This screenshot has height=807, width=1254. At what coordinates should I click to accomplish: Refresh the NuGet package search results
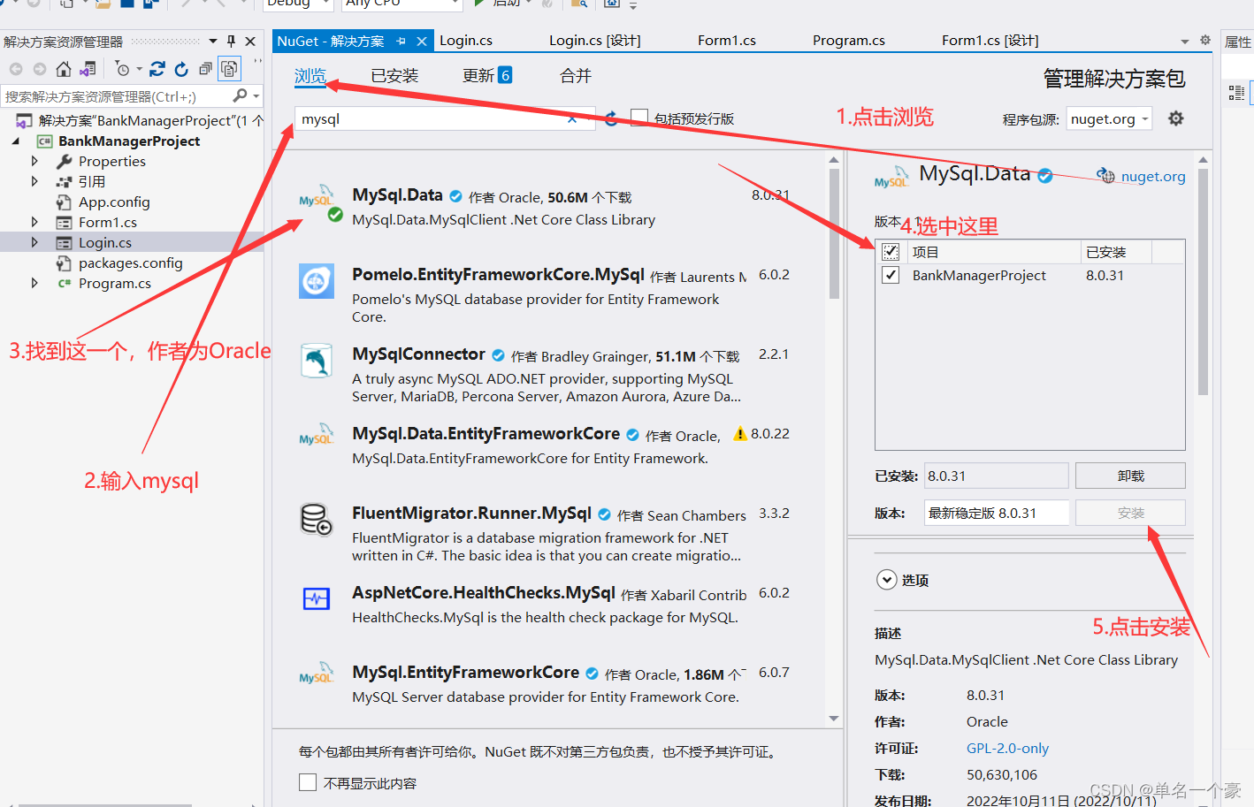pos(611,118)
